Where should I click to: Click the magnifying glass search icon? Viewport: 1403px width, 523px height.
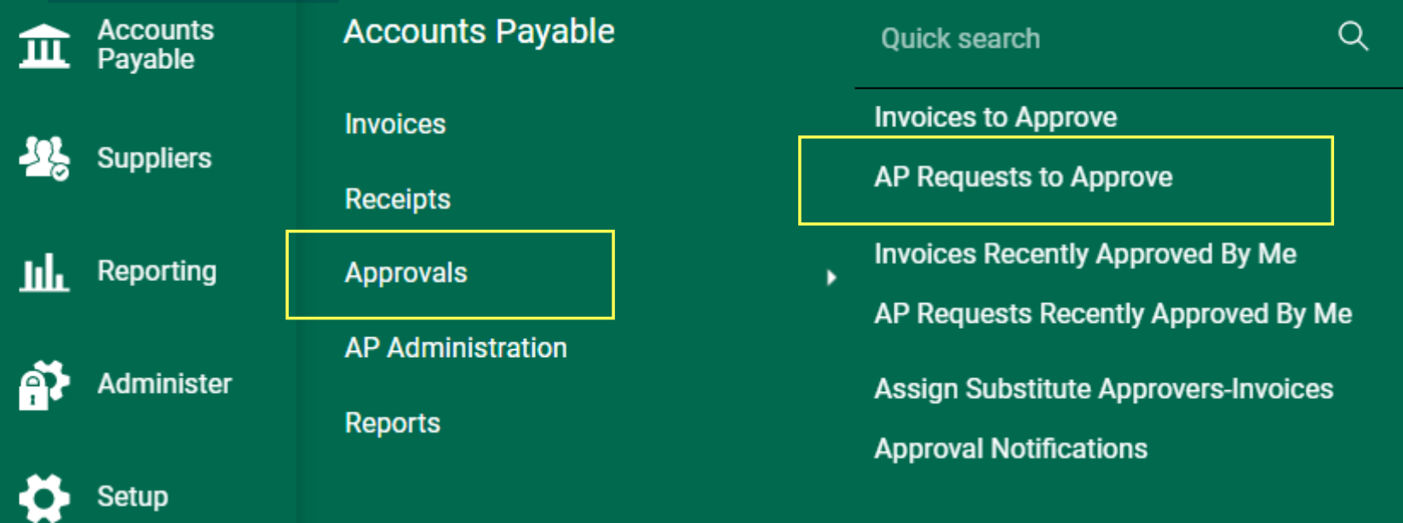pos(1354,37)
